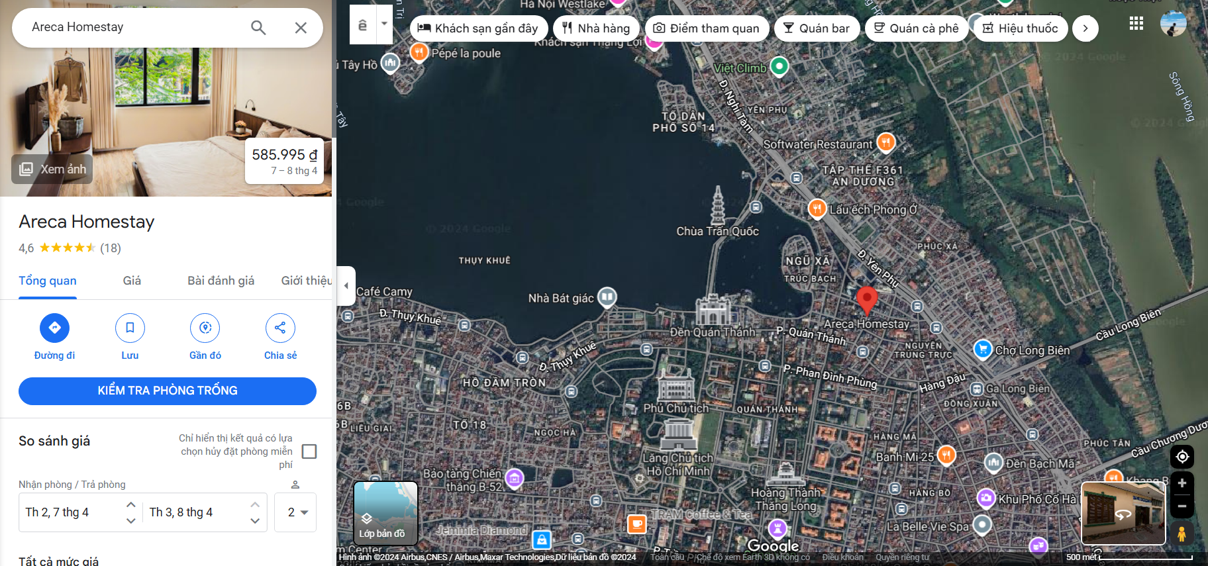Open the Street View preview thumbnail
The image size is (1208, 566).
click(1123, 513)
